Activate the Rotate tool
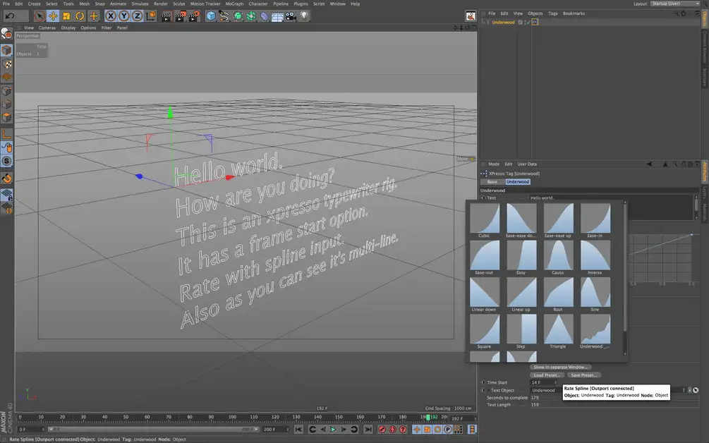 pos(80,16)
